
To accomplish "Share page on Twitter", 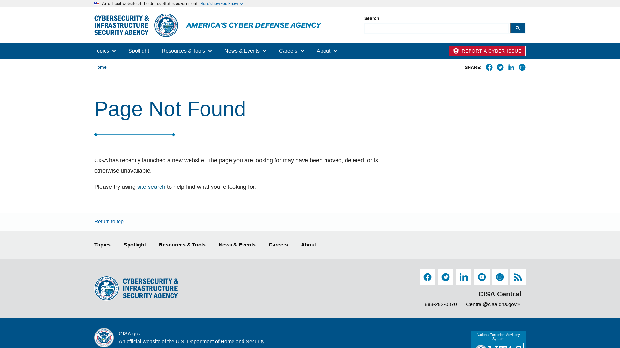I will pyautogui.click(x=500, y=67).
